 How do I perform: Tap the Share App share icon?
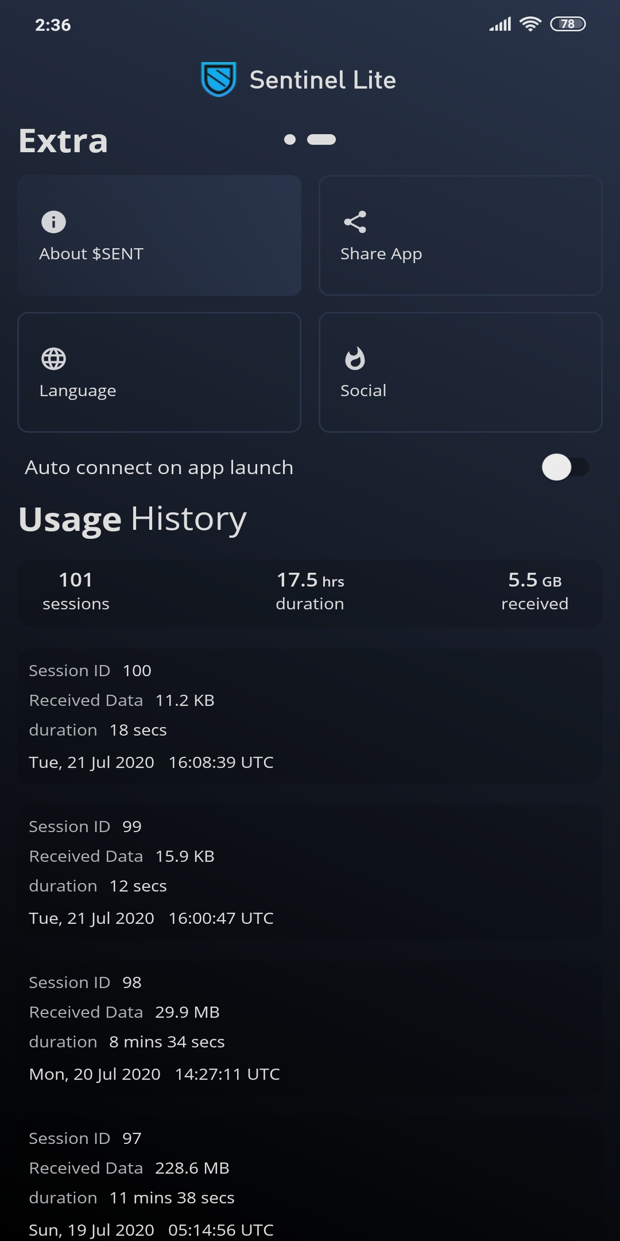point(355,222)
